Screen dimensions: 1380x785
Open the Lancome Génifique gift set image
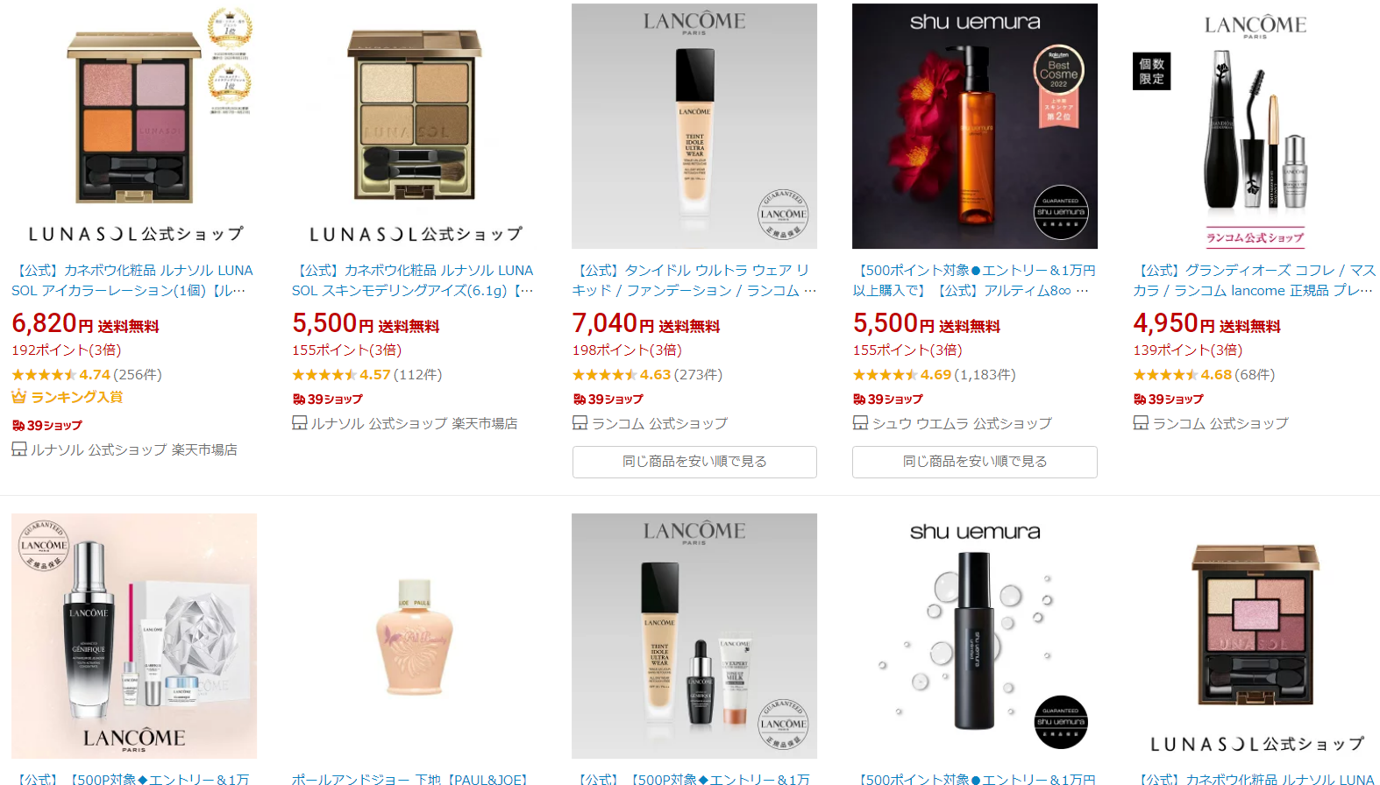click(x=134, y=636)
